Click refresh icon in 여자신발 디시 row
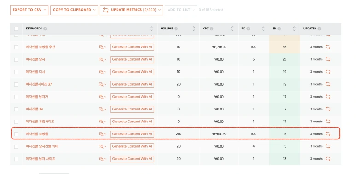 click(327, 72)
